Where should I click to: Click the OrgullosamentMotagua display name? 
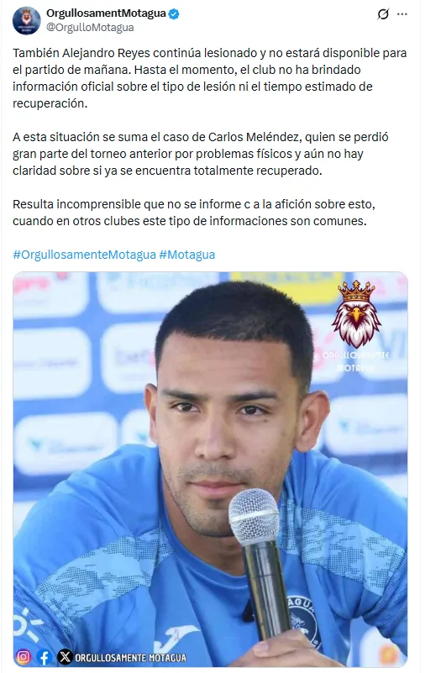106,13
